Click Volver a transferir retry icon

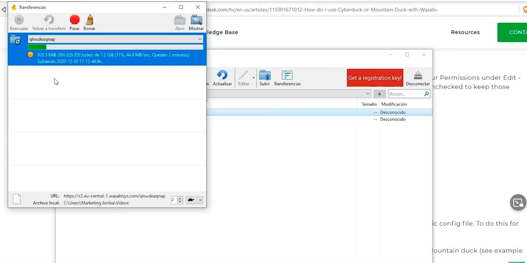(49, 20)
